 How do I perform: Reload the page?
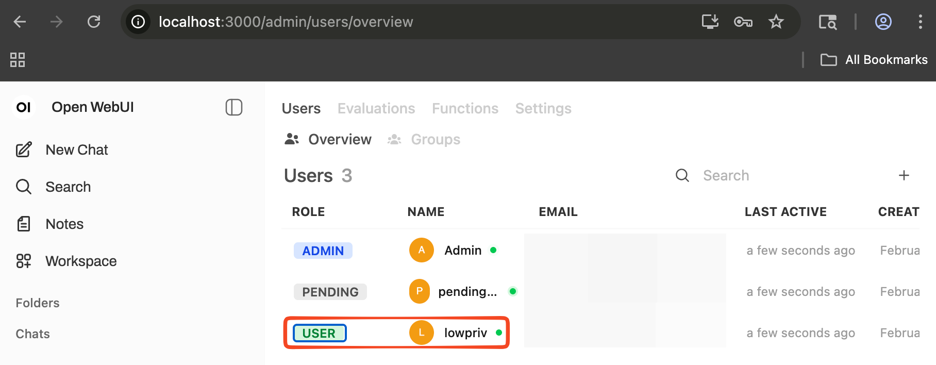coord(94,22)
